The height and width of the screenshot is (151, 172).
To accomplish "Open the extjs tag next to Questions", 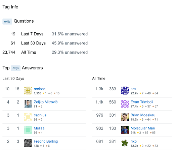I will (7, 22).
